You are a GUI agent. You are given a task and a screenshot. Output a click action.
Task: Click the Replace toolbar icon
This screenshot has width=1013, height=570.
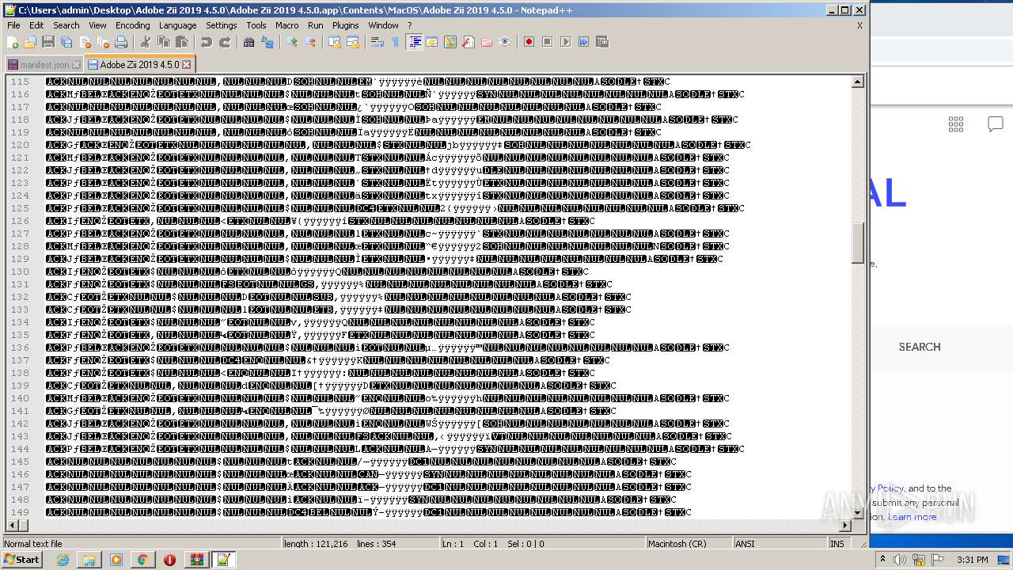pyautogui.click(x=267, y=42)
